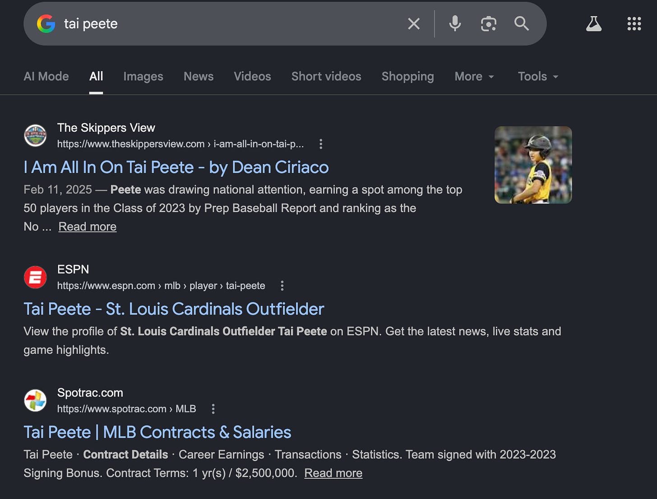Clear the search box with the X icon
Screen dimensions: 657x499
(x=413, y=23)
